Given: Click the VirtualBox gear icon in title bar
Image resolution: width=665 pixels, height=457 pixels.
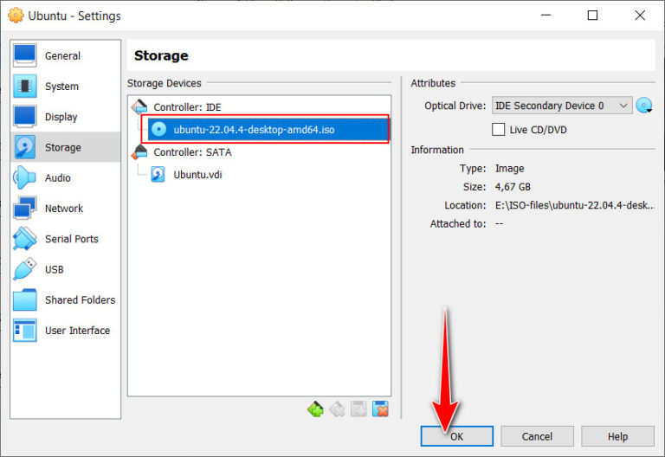Looking at the screenshot, I should pyautogui.click(x=16, y=16).
